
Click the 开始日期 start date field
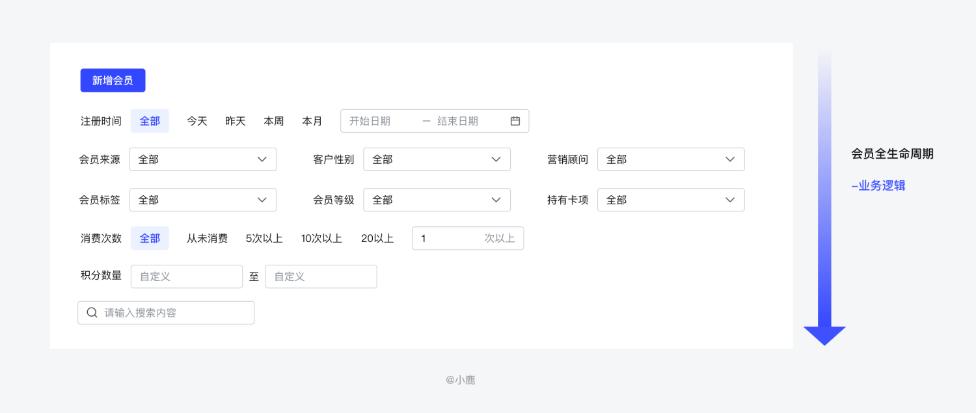click(381, 121)
